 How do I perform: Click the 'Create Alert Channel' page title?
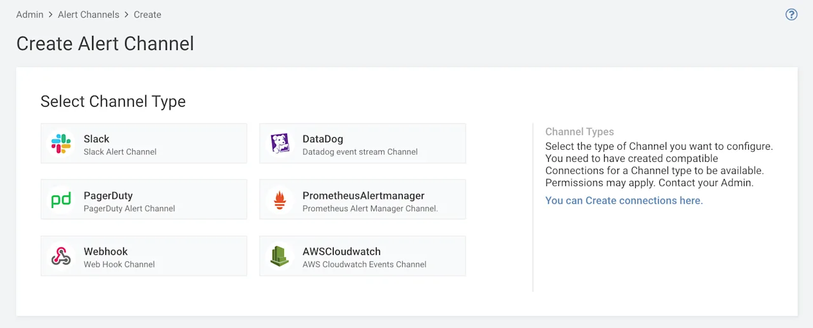[105, 44]
